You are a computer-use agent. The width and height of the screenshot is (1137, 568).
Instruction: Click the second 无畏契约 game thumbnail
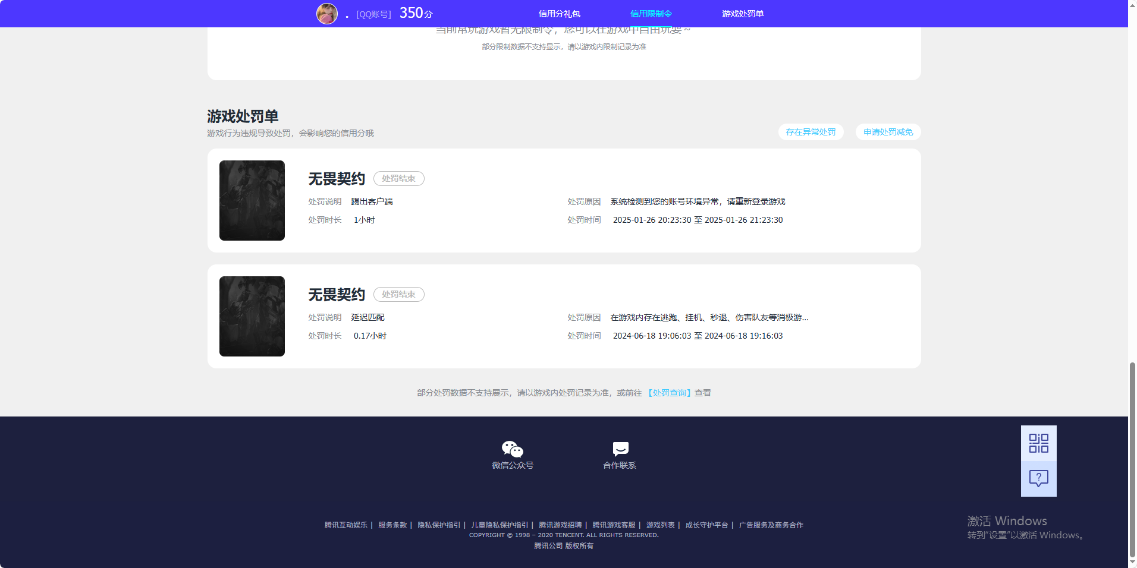(x=252, y=315)
